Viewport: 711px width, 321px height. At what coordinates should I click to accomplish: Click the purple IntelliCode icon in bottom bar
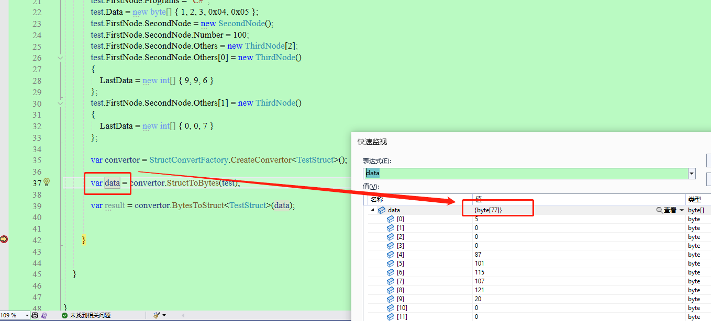(44, 315)
